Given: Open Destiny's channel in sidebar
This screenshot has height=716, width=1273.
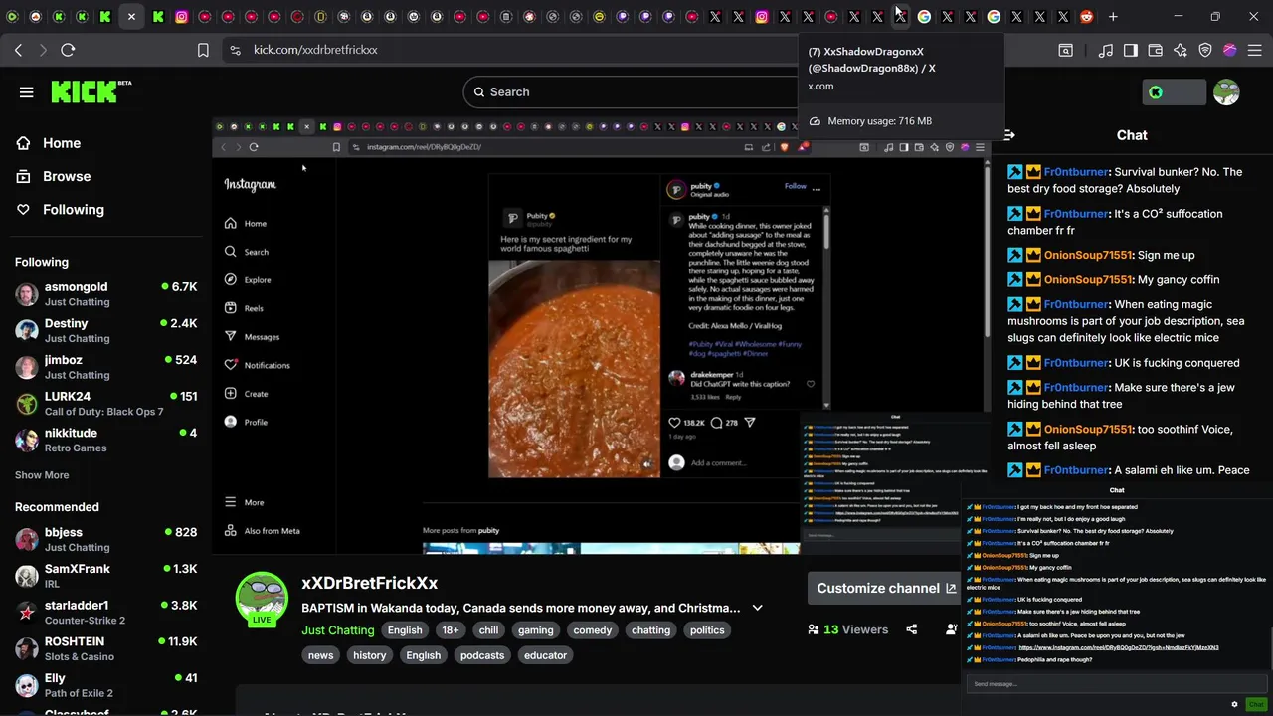Looking at the screenshot, I should click(105, 330).
